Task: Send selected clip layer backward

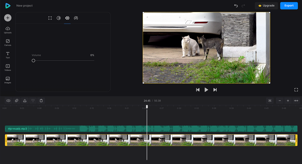Action: [33, 101]
